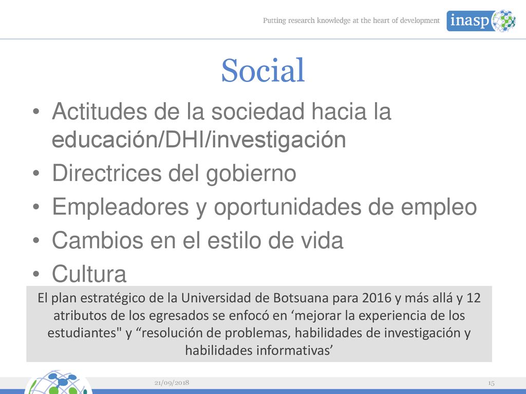The width and height of the screenshot is (526, 394).
Task: Click the line beginning 'estudiantes" y “resolución de problemas'
Action: coord(259,332)
